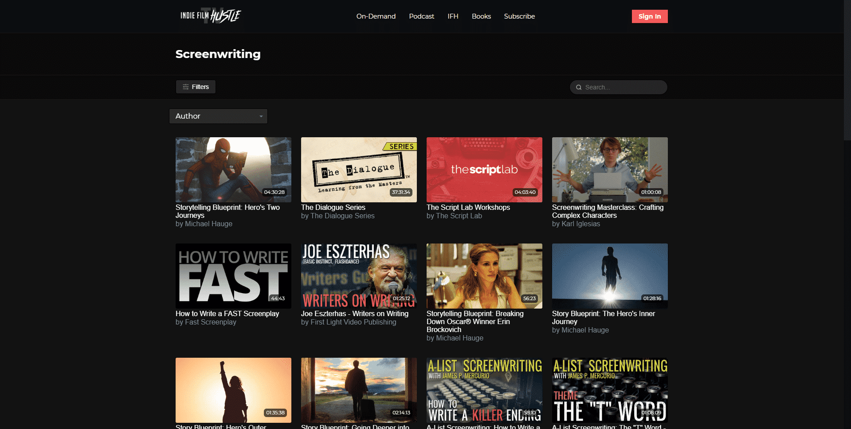The width and height of the screenshot is (851, 429).
Task: Go to the Podcast page
Action: click(x=421, y=16)
